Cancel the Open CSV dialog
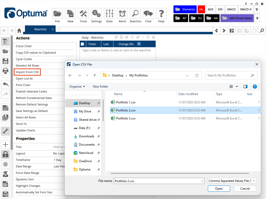Viewport: 266px width, 199px height. coord(245,189)
